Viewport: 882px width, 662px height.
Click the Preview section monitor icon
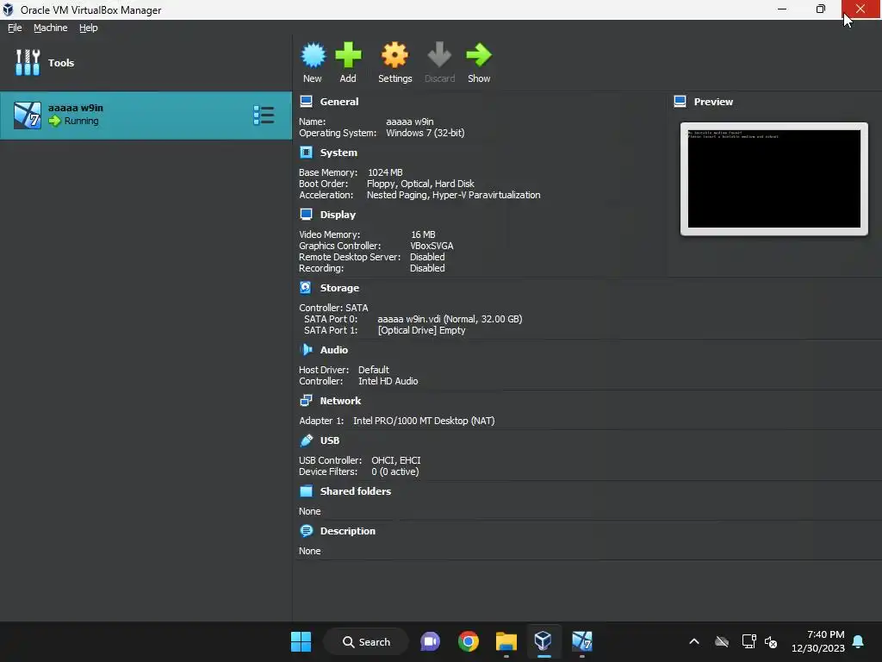tap(680, 102)
